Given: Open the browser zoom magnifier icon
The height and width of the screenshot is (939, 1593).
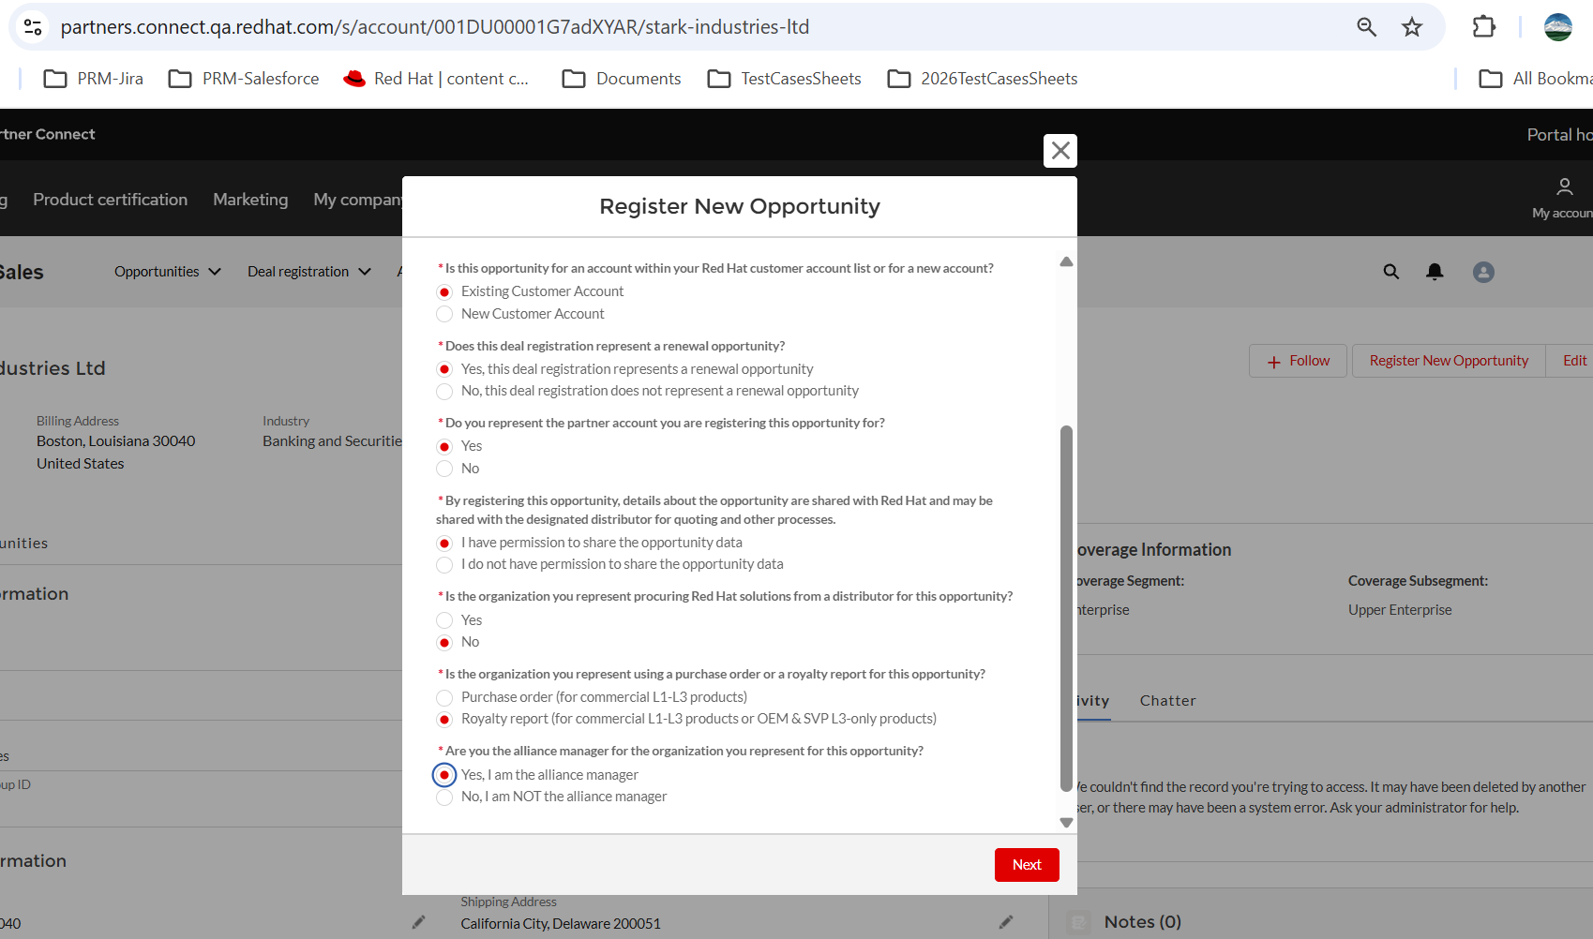Looking at the screenshot, I should pos(1366,27).
